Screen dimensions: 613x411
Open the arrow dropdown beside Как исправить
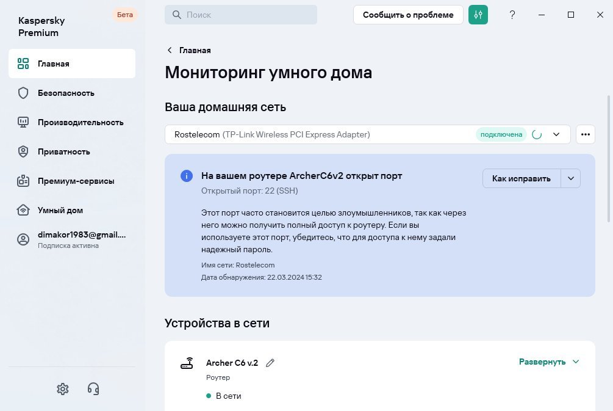point(571,178)
